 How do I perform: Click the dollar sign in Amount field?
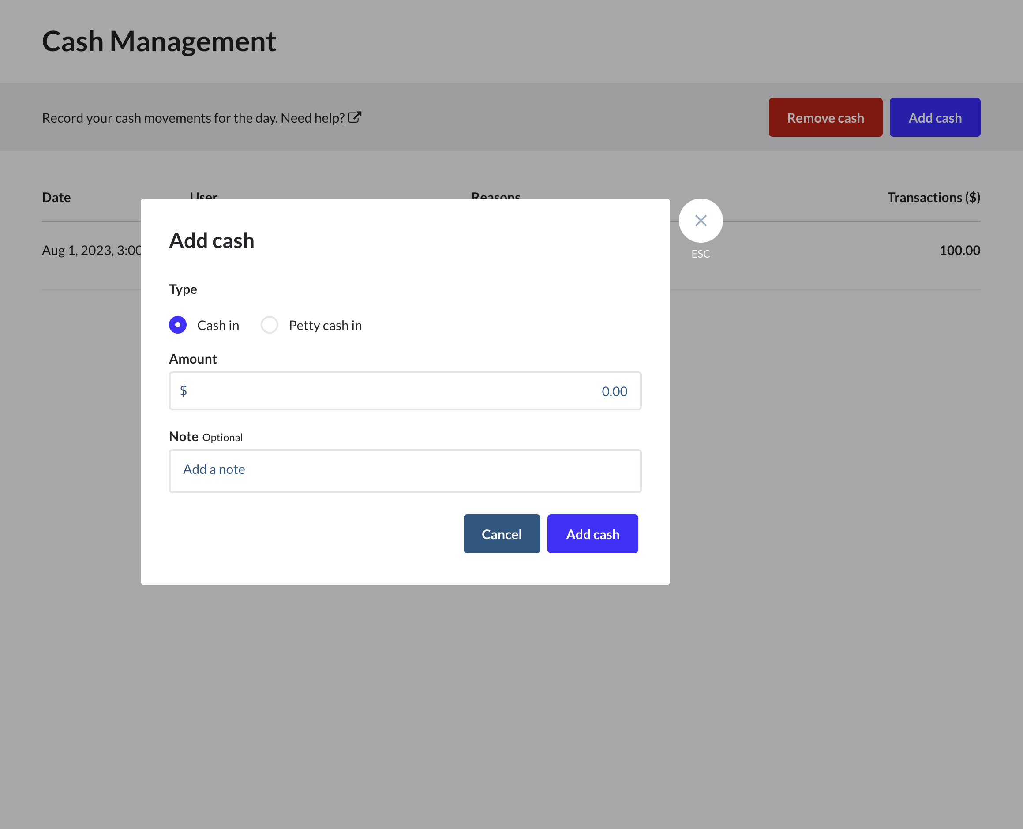[x=184, y=390]
